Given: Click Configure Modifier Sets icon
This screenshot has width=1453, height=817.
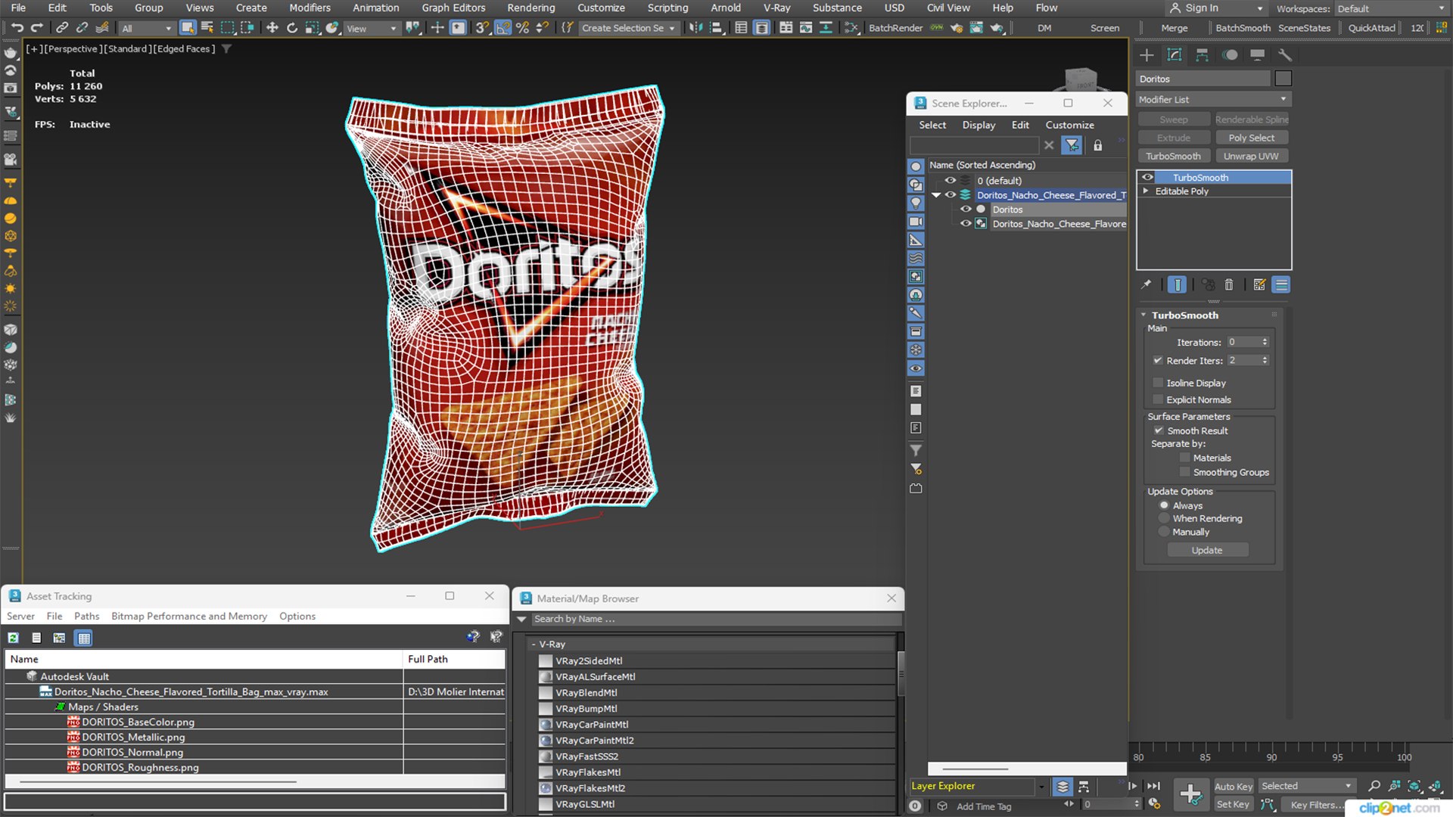Looking at the screenshot, I should click(x=1259, y=284).
